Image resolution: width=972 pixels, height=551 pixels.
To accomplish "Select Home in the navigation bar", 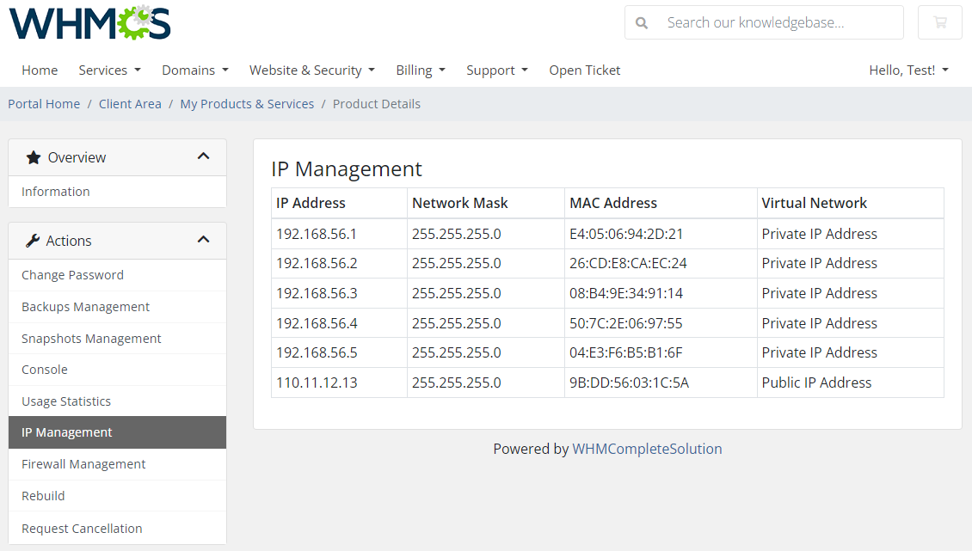I will tap(40, 70).
